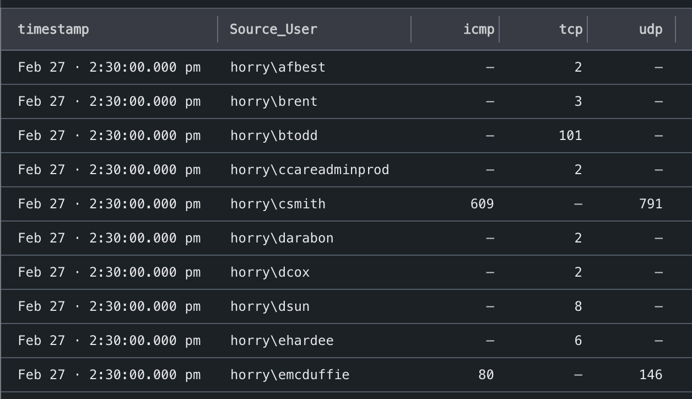Image resolution: width=692 pixels, height=399 pixels.
Task: Select the timestamp in the horry\dsun row
Action: coord(109,306)
